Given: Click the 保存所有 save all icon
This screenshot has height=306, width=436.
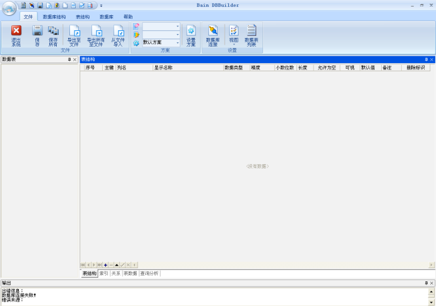Looking at the screenshot, I should coord(53,31).
